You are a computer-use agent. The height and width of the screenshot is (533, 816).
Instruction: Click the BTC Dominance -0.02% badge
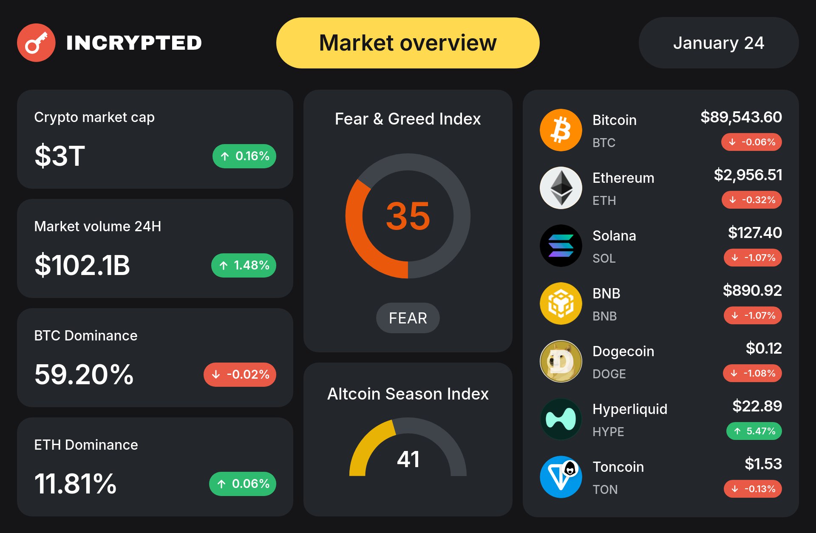pyautogui.click(x=240, y=374)
